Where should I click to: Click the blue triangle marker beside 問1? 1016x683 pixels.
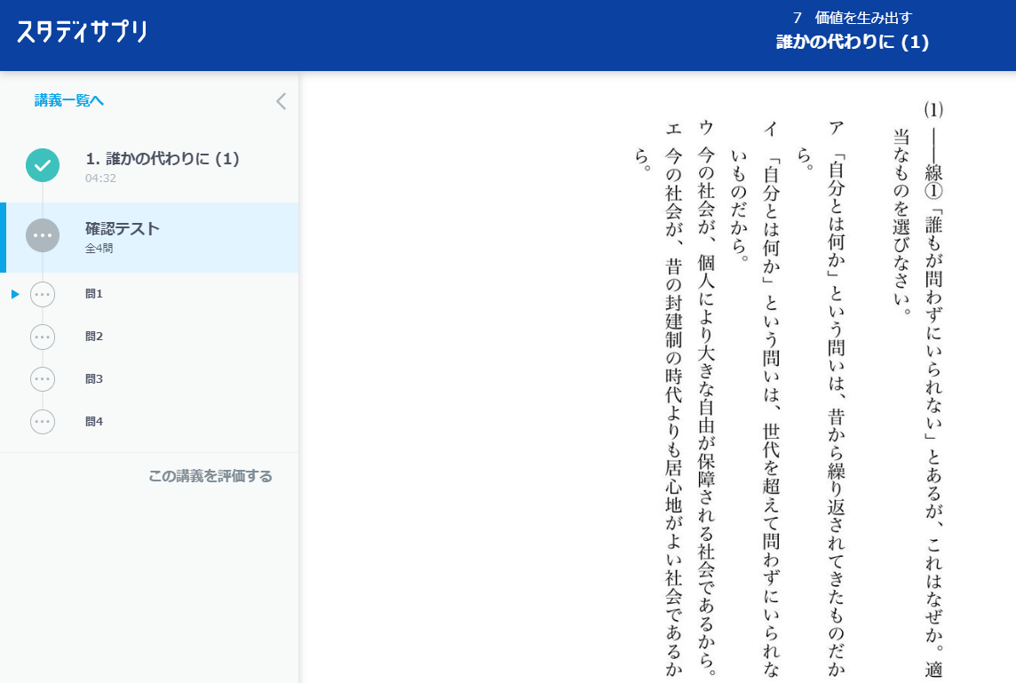click(x=14, y=294)
